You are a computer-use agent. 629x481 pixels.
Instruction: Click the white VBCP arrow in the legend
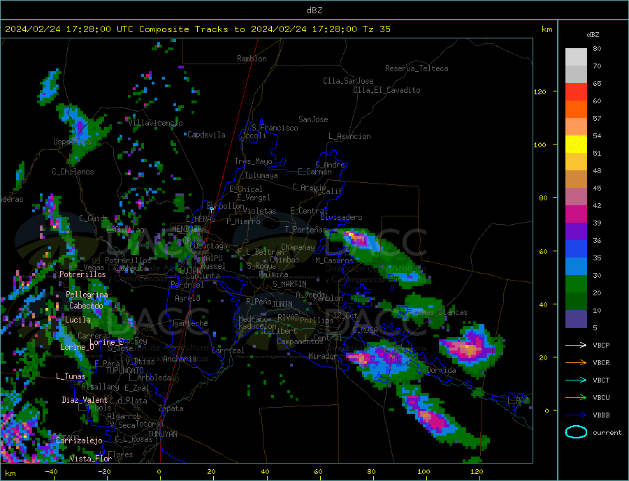point(576,345)
